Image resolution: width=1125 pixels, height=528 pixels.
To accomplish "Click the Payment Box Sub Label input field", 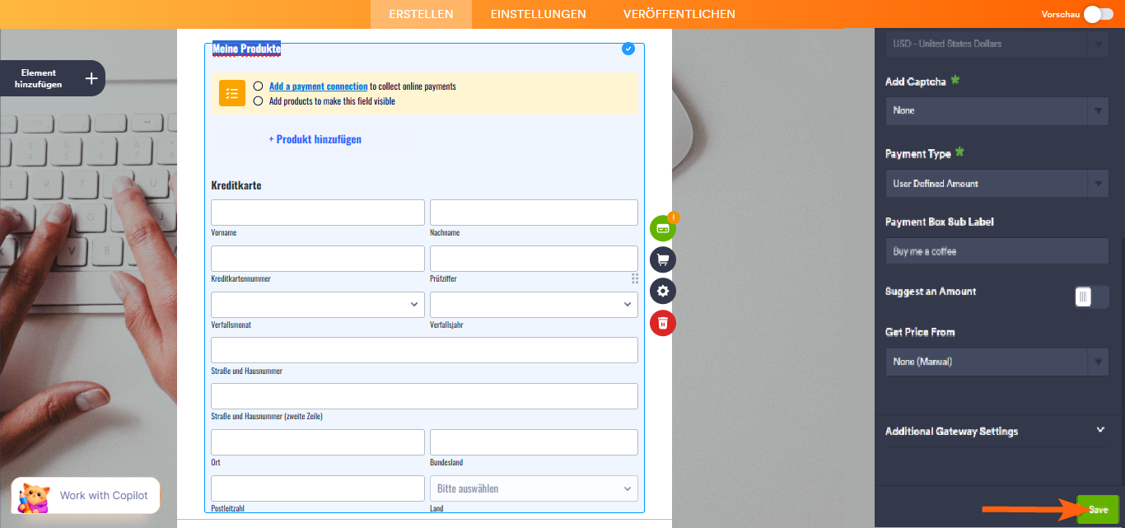I will pyautogui.click(x=997, y=250).
